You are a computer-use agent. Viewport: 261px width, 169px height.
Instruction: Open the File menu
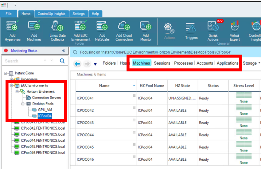[x=8, y=14]
